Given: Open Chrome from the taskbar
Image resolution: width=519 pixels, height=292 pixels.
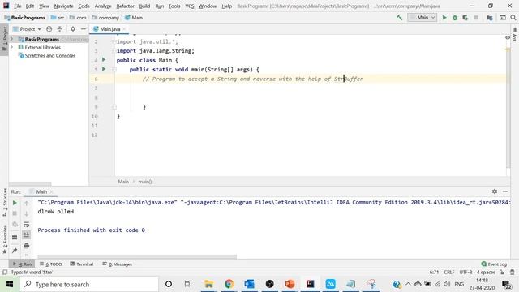Looking at the screenshot, I should (x=229, y=284).
